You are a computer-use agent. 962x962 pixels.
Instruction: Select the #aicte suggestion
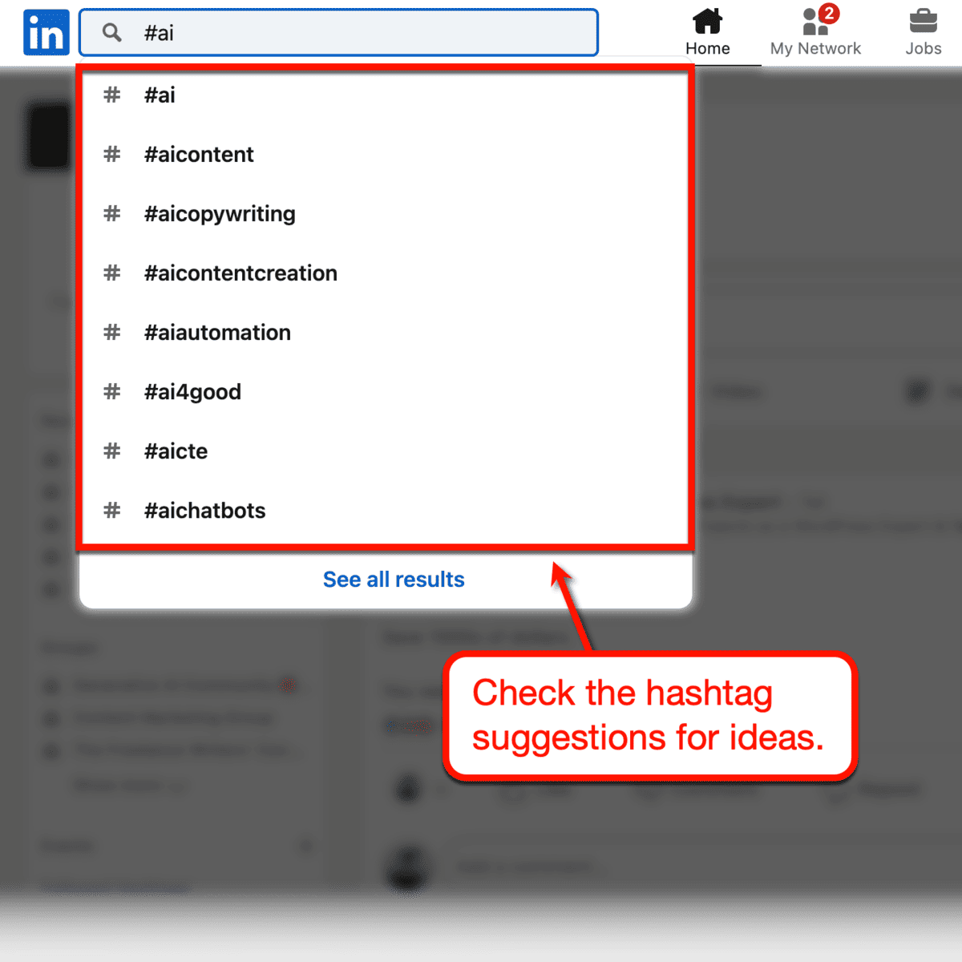pyautogui.click(x=176, y=451)
